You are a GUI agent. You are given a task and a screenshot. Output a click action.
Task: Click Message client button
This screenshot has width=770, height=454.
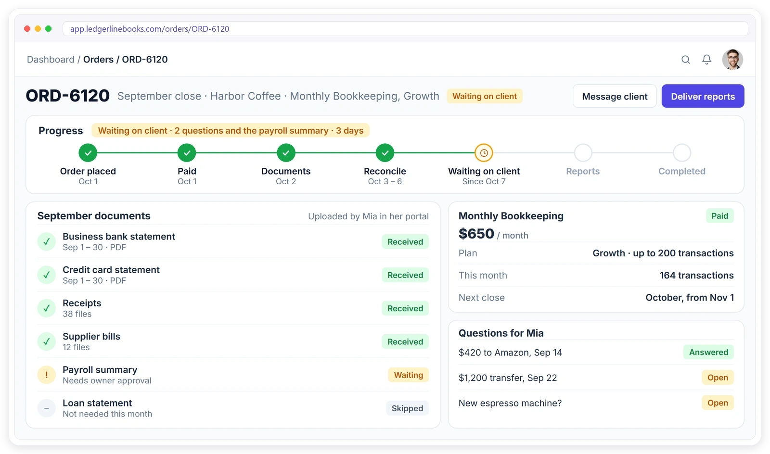[615, 96]
